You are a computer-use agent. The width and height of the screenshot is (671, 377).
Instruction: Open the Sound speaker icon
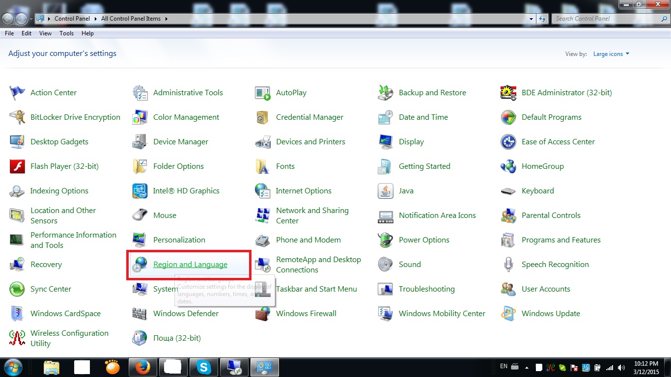click(386, 264)
